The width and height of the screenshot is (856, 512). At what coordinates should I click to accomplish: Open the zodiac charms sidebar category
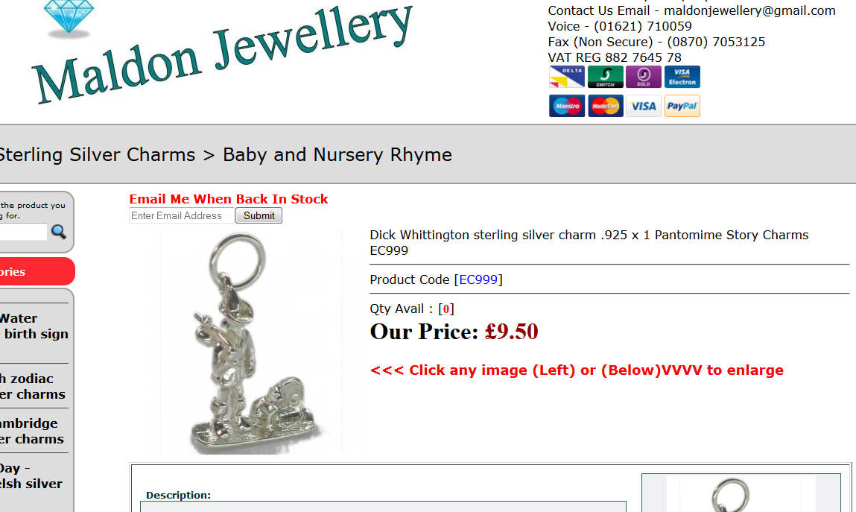(x=34, y=387)
